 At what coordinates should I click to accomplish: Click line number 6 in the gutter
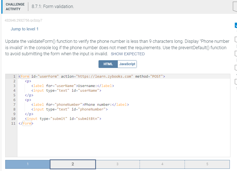tap(14, 100)
